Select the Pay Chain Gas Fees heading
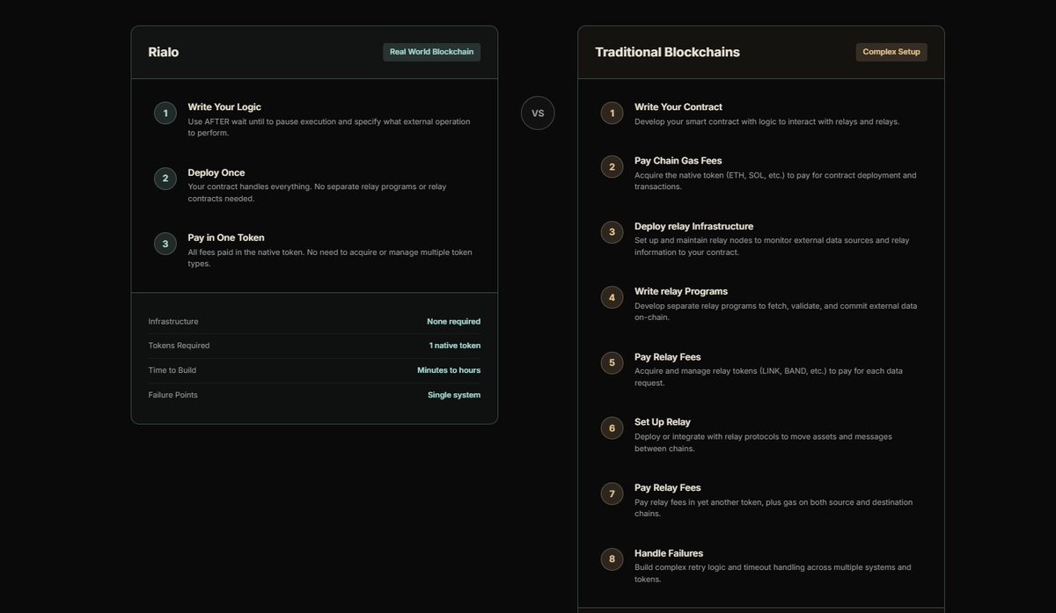 coord(678,160)
